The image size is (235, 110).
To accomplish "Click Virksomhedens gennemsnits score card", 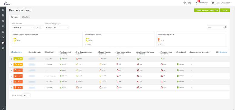I will (x=47, y=39).
